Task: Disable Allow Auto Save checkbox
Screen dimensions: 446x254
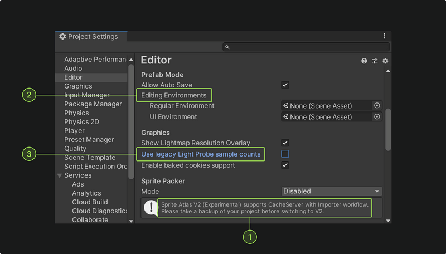Action: (x=285, y=85)
